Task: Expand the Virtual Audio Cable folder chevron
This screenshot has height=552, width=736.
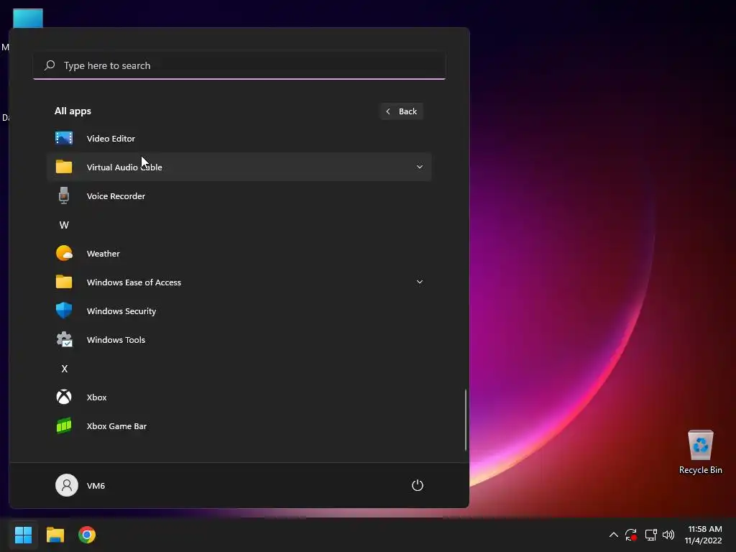Action: click(420, 167)
